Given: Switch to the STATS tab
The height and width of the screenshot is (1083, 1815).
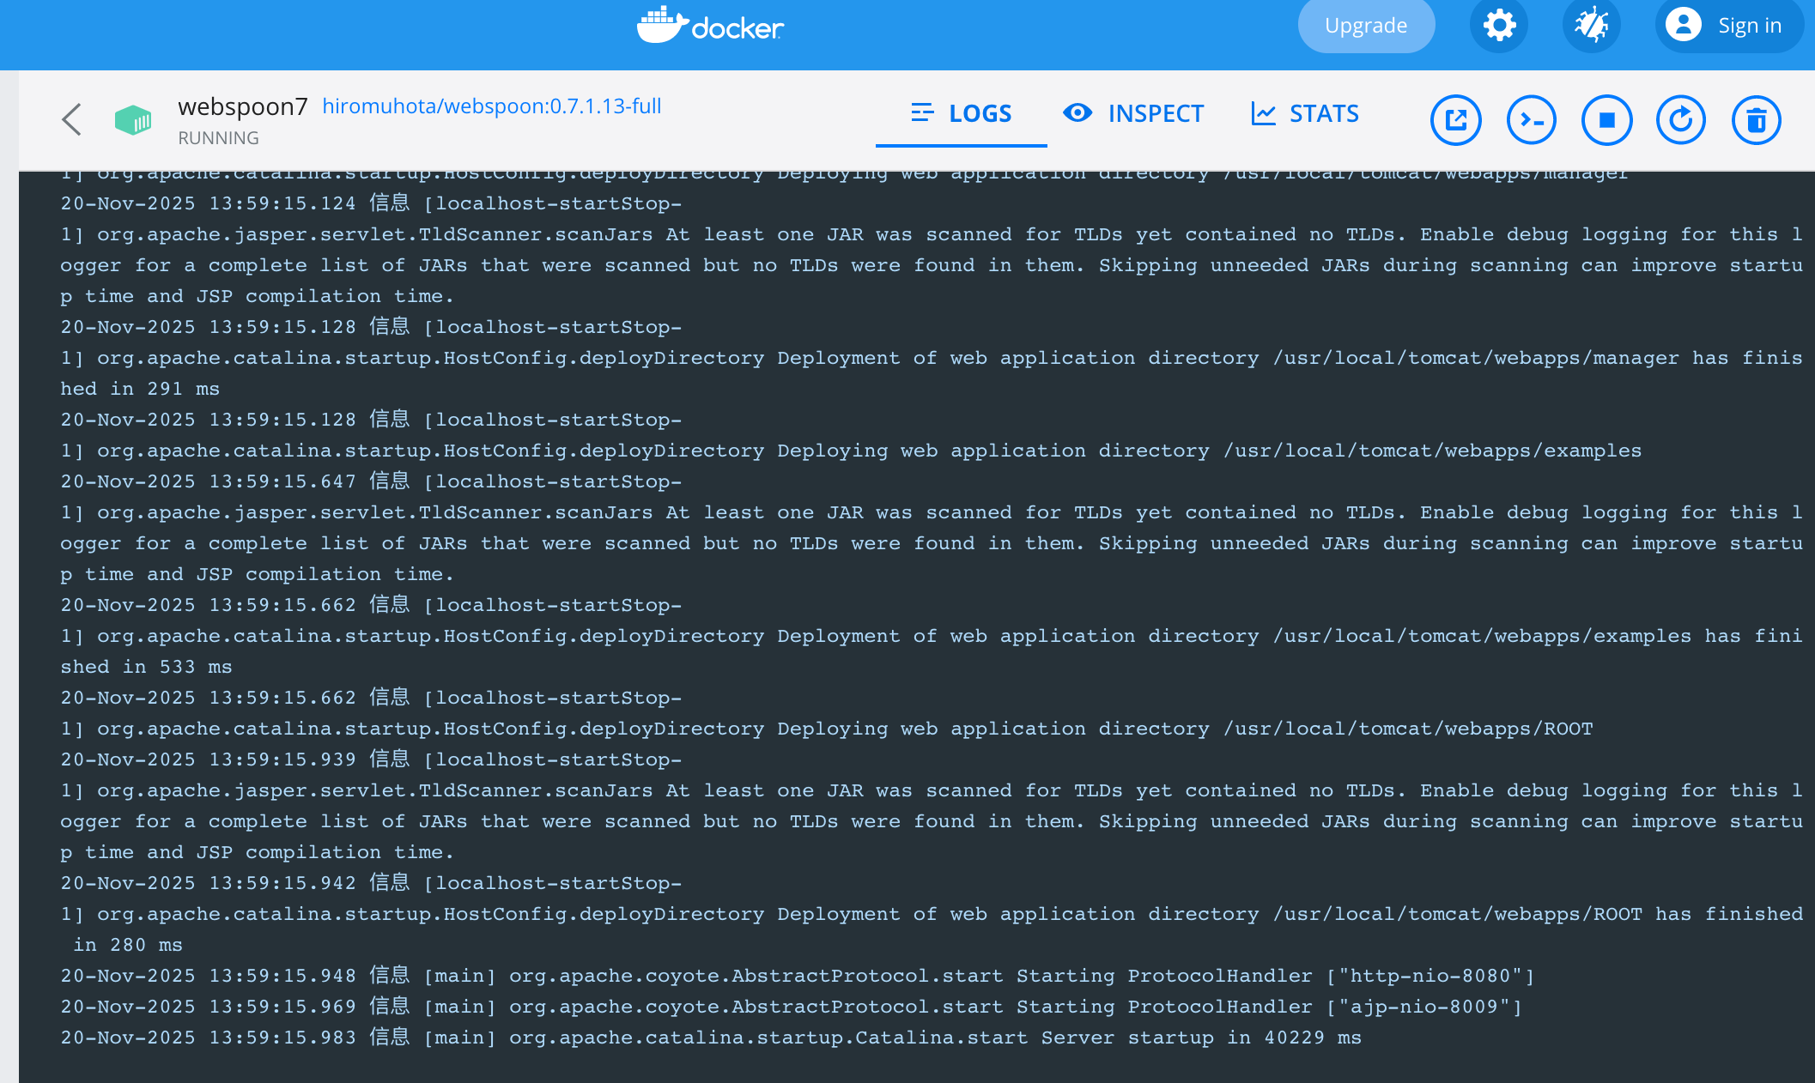Looking at the screenshot, I should 1305,113.
